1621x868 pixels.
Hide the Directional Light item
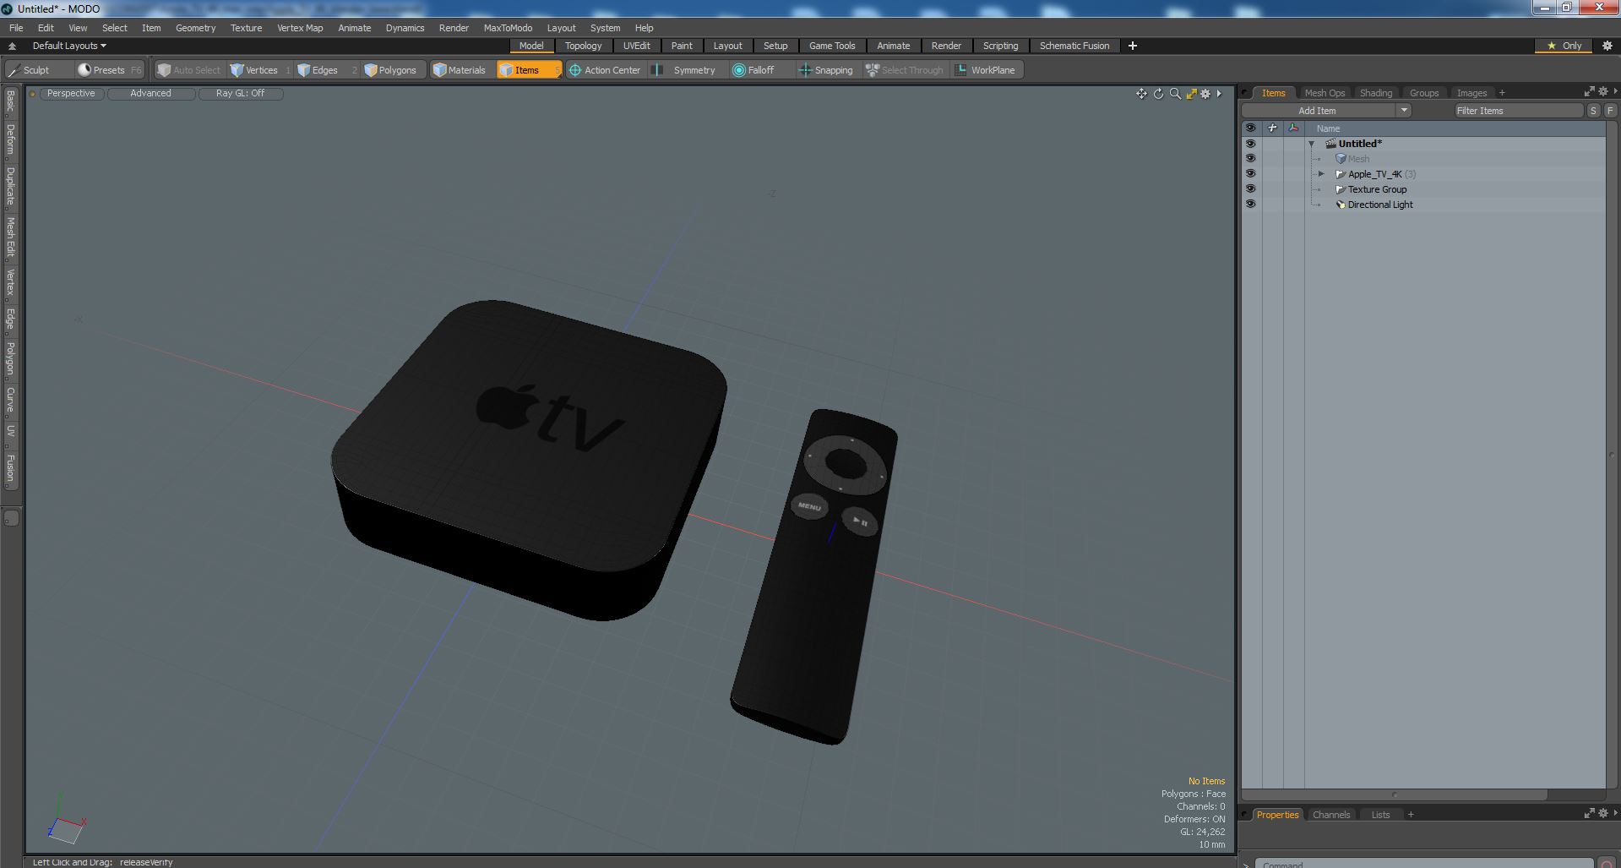1250,205
